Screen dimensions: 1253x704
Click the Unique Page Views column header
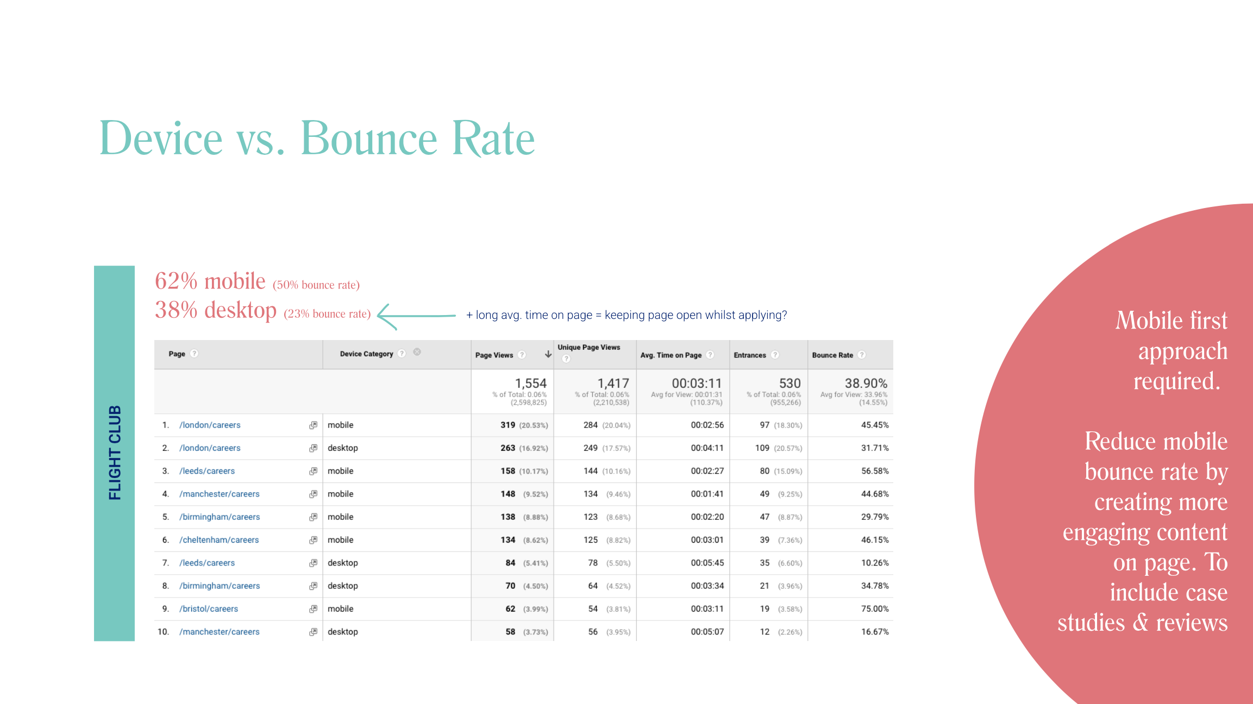point(589,348)
